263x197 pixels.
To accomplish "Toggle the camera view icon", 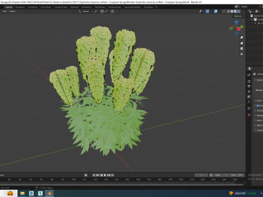I will pyautogui.click(x=242, y=49).
